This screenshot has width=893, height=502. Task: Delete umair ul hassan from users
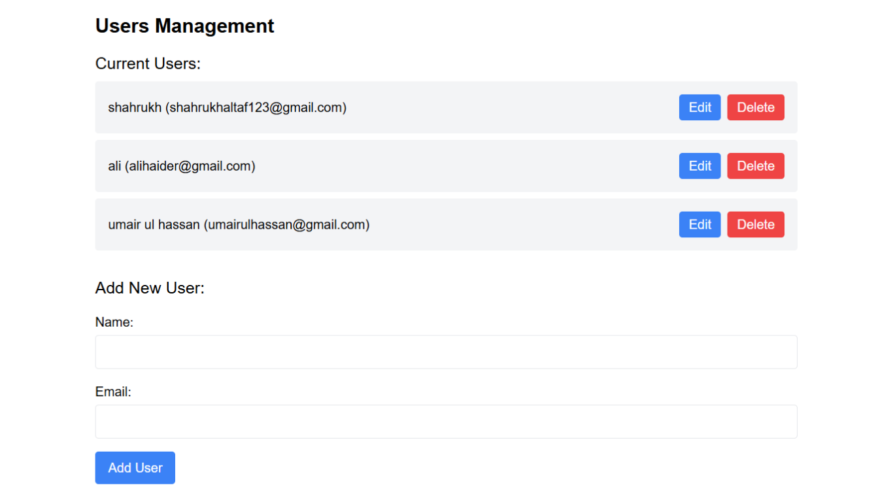(x=756, y=224)
